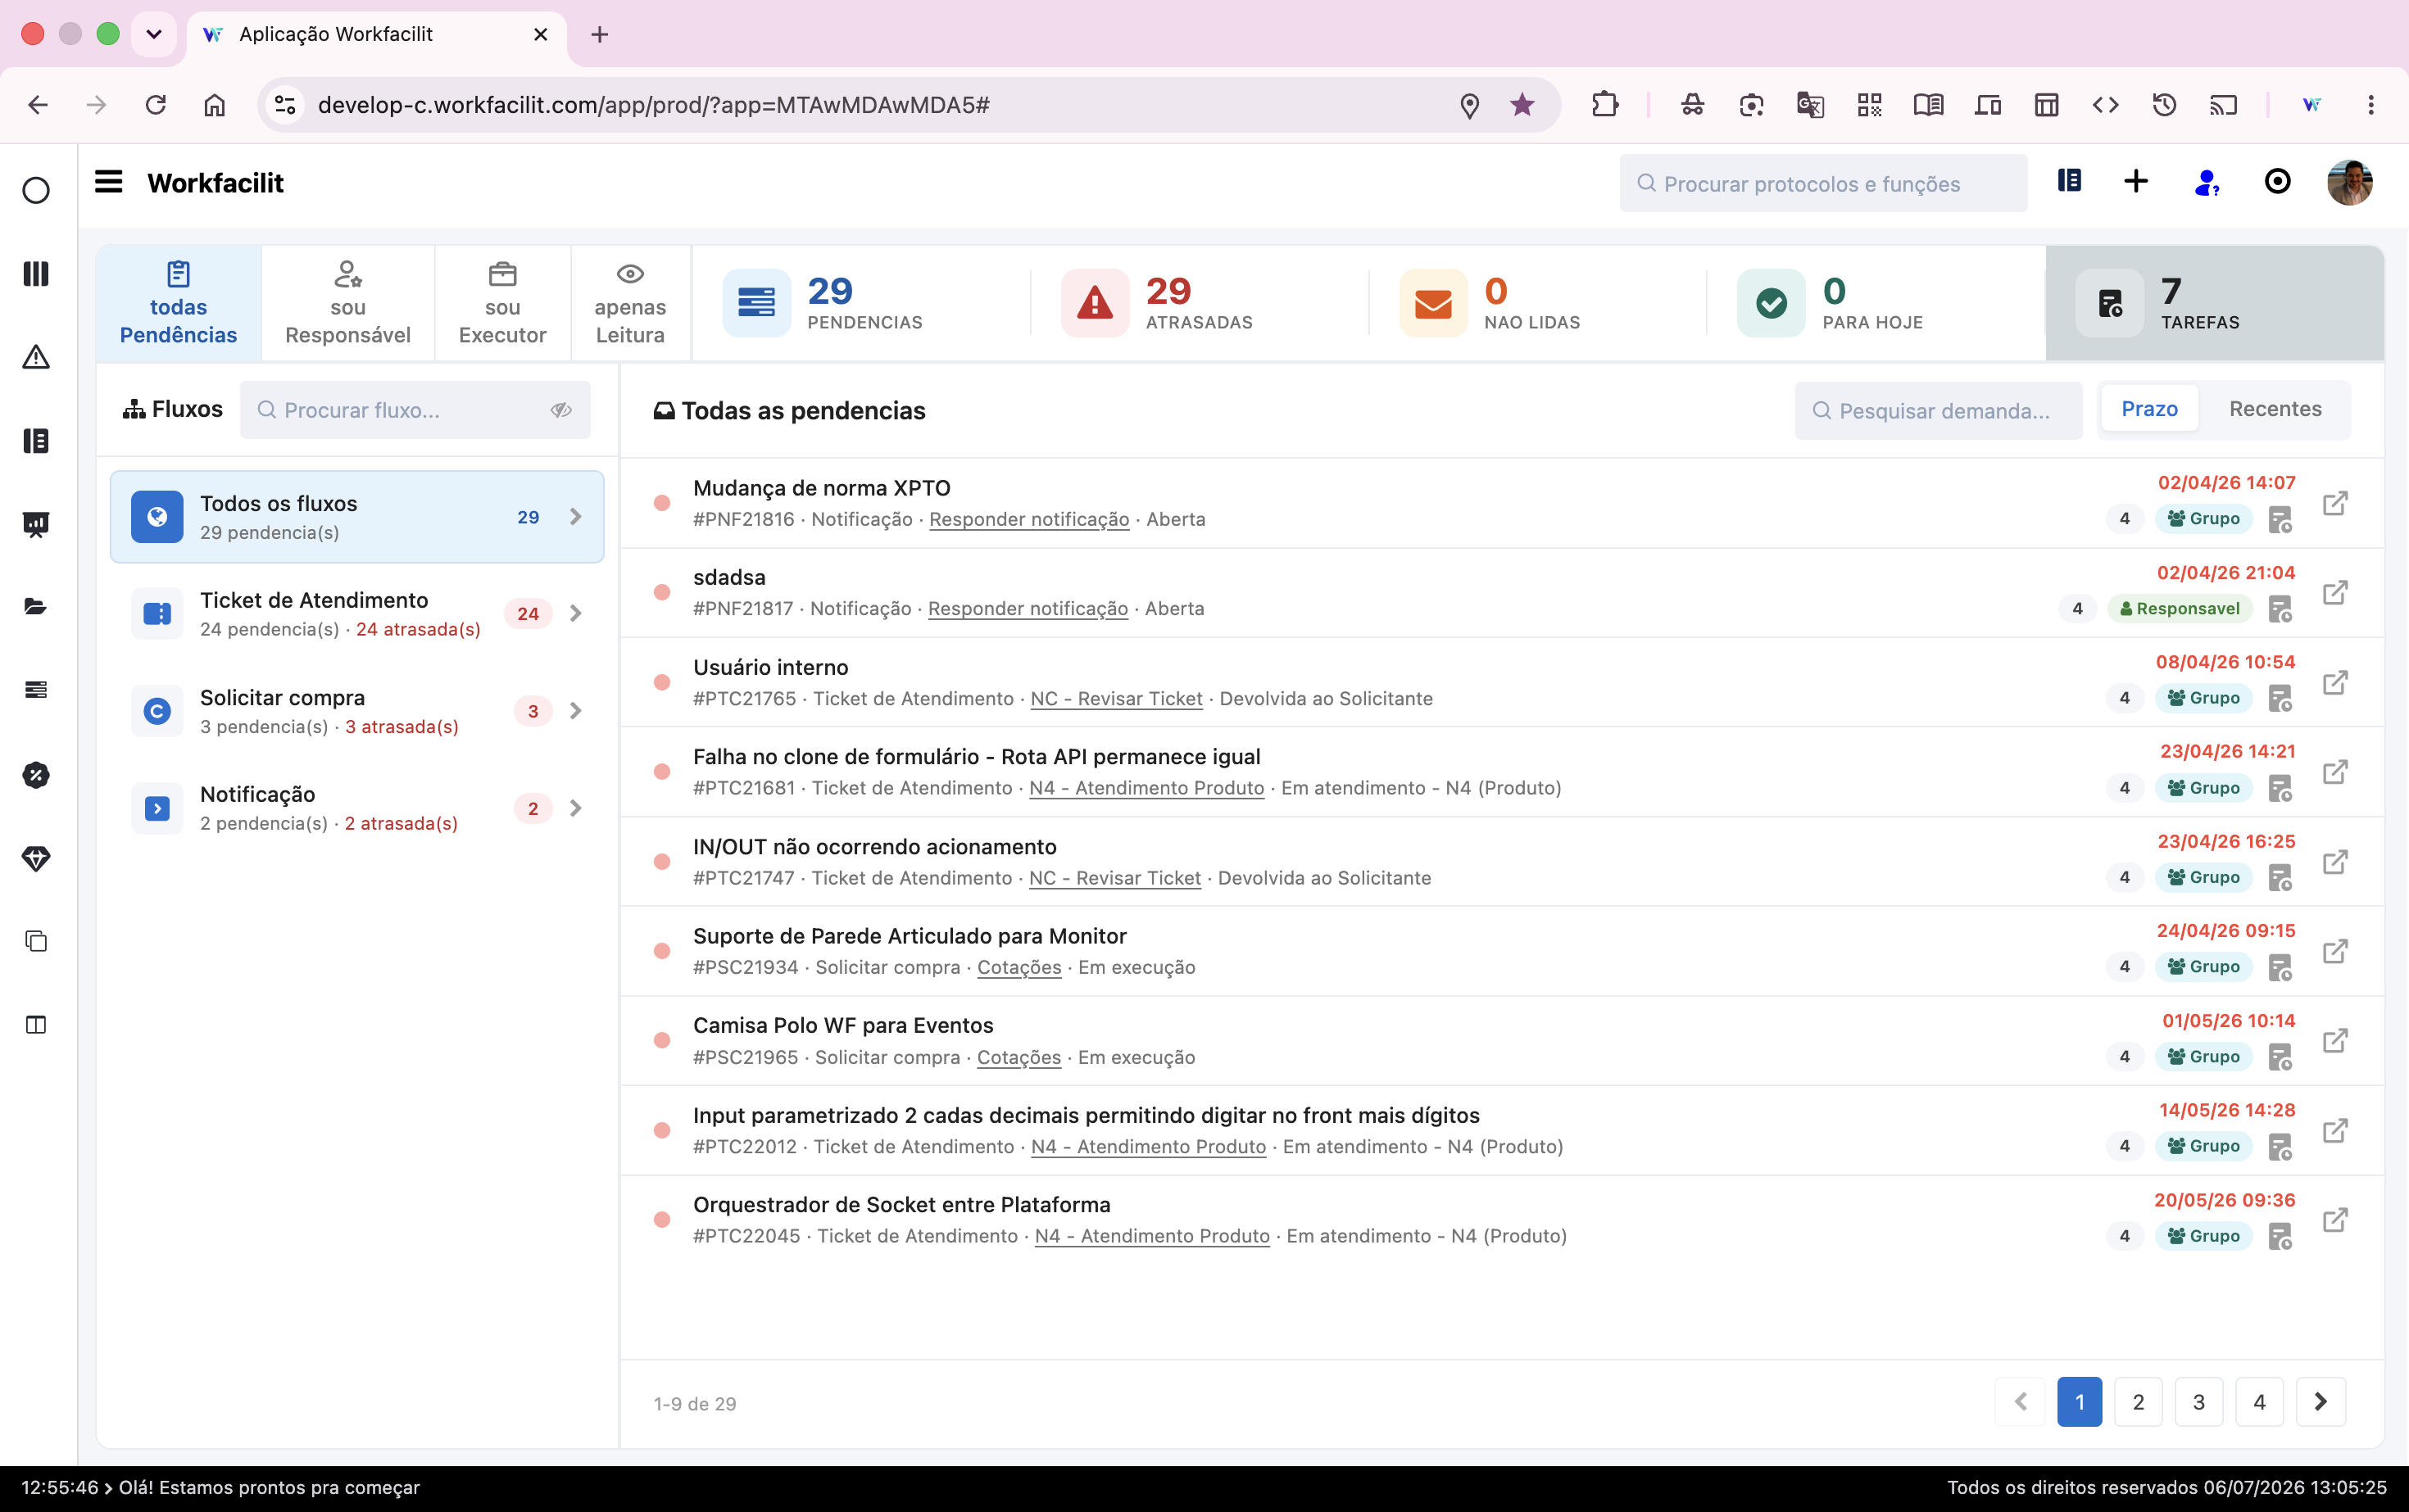
Task: Open the user avatar profile picture
Action: click(x=2349, y=182)
